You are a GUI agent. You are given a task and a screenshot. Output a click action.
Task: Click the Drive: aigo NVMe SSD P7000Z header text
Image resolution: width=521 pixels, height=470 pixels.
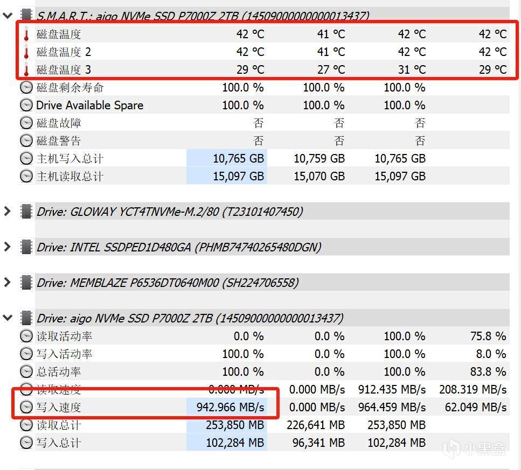[x=190, y=318]
